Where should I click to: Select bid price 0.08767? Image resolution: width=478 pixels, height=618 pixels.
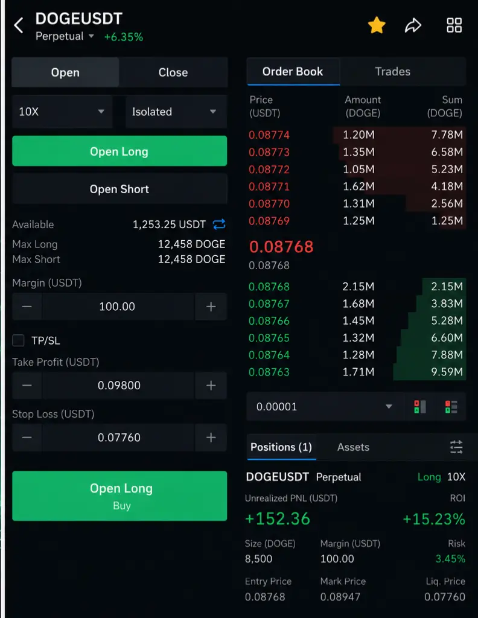pos(269,304)
